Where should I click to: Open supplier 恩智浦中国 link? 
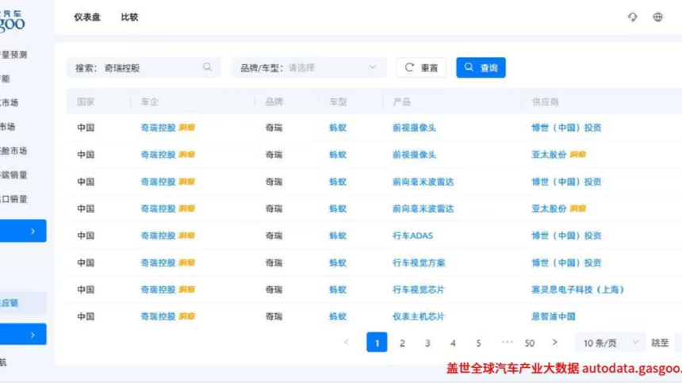click(x=554, y=316)
